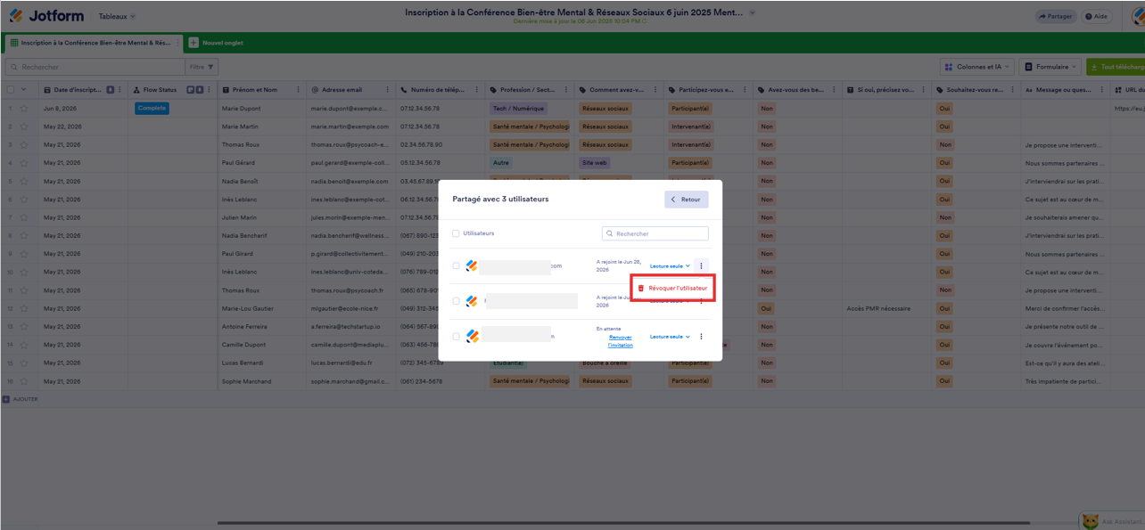
Task: Click three-dot menu of user joined Jun 28
Action: (702, 265)
